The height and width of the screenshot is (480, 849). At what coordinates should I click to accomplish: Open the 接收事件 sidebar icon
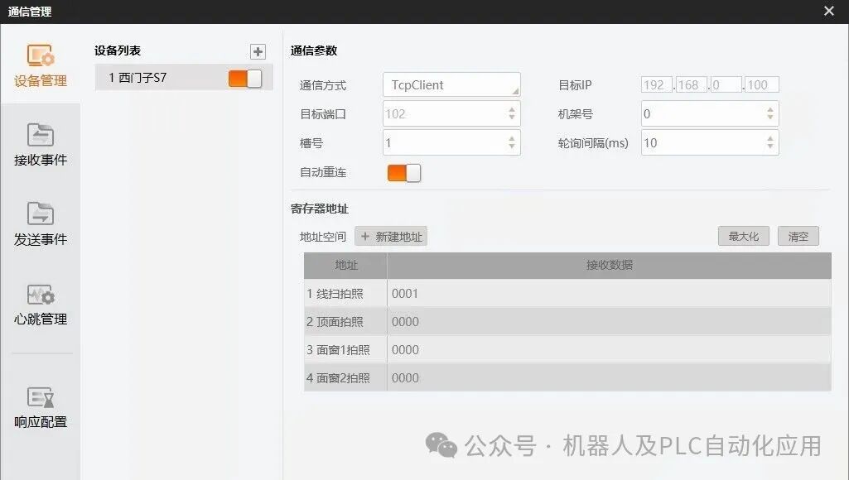click(x=41, y=145)
